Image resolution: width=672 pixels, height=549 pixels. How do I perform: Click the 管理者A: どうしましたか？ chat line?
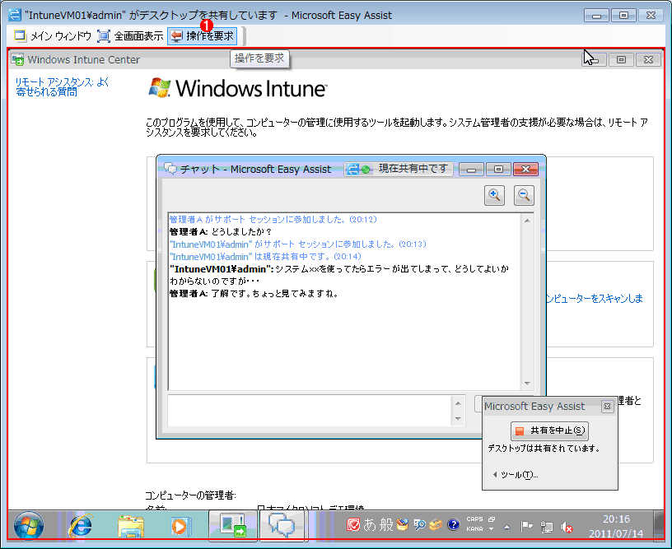click(x=220, y=231)
